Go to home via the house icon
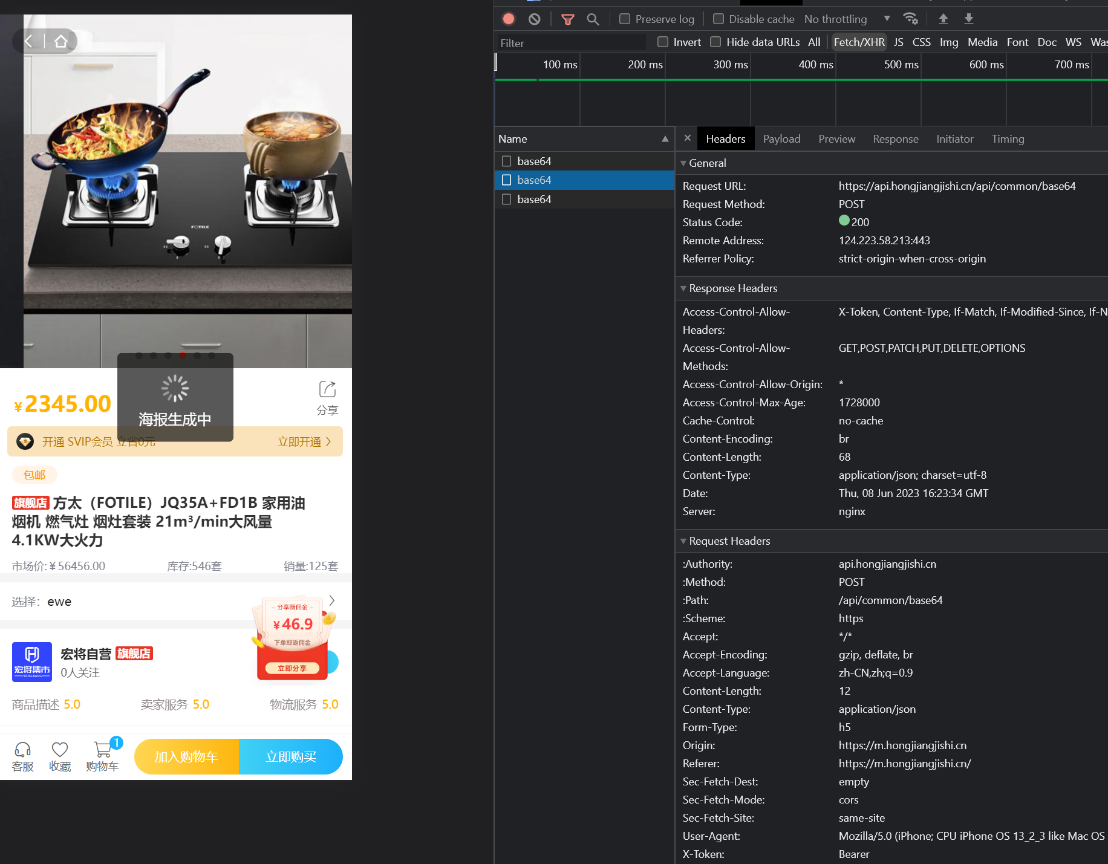The height and width of the screenshot is (864, 1108). (60, 41)
